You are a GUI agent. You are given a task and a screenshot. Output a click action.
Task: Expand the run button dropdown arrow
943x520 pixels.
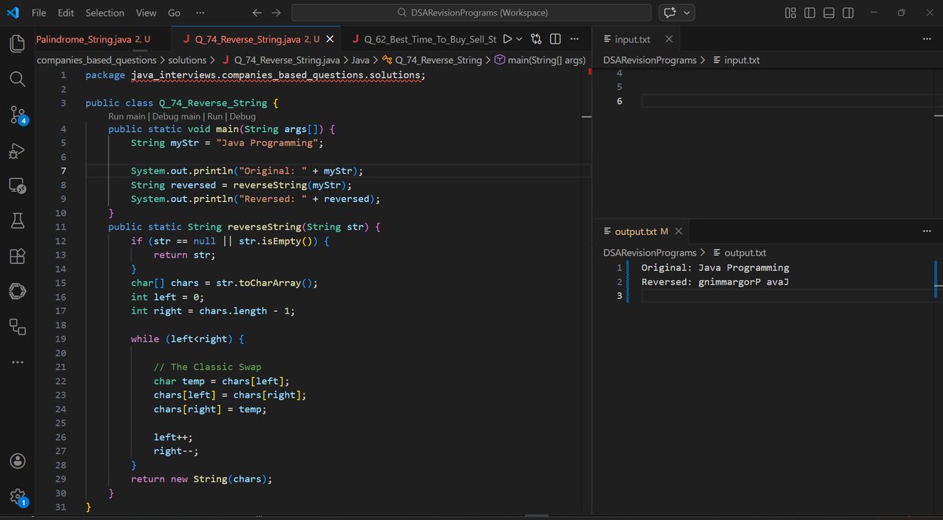pos(520,39)
